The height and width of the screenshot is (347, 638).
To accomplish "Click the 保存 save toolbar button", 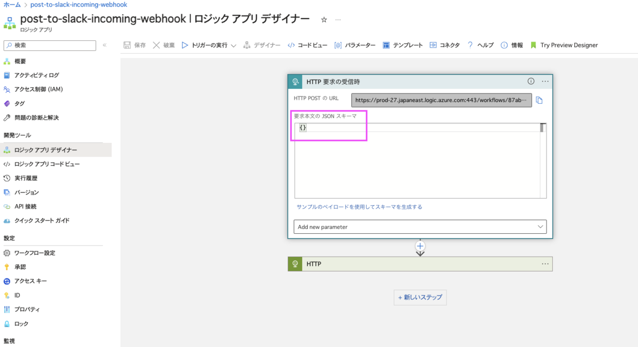I will 135,45.
